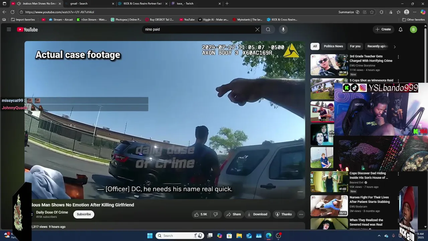The height and width of the screenshot is (241, 428).
Task: Open the 'Other favorites' folder
Action: point(413,19)
